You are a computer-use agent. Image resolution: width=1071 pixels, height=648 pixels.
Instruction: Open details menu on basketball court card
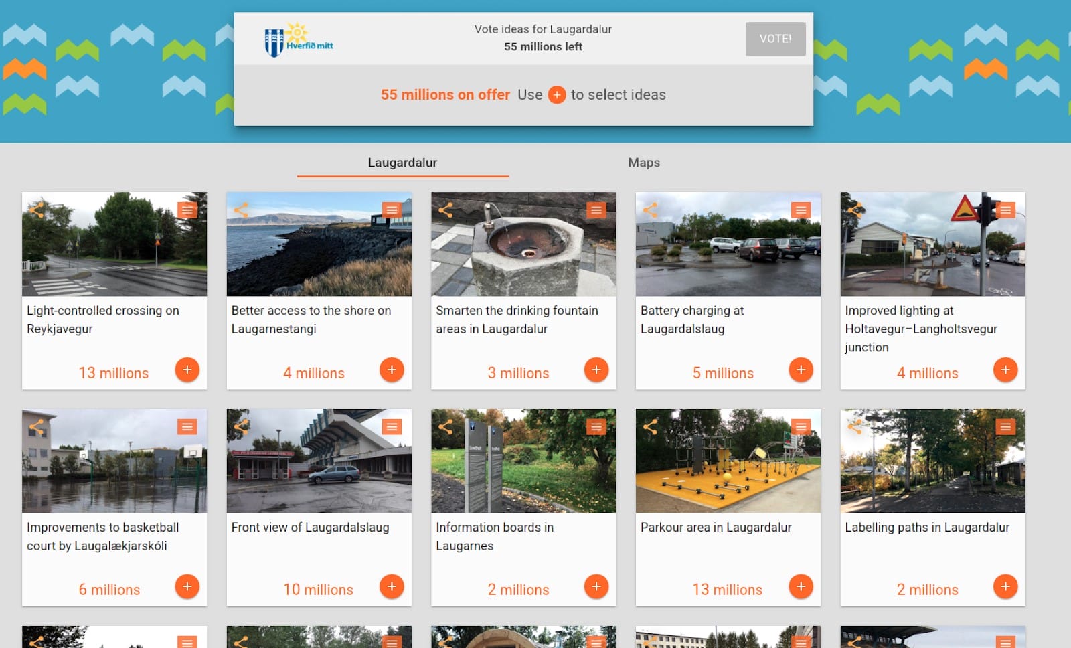point(187,427)
